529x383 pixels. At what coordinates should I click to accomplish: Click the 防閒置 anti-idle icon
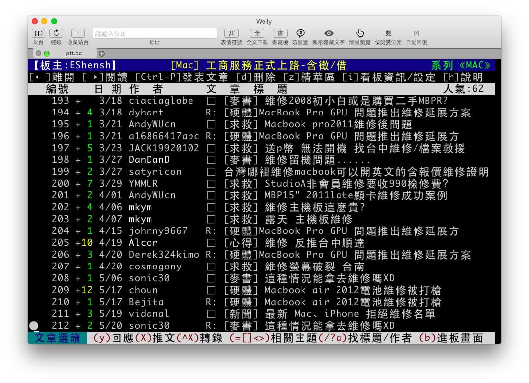click(x=300, y=33)
